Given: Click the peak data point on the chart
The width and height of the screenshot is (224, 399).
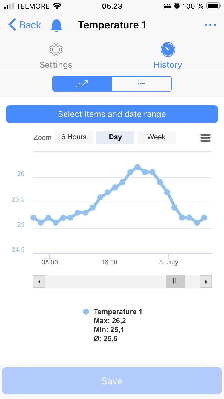Looking at the screenshot, I should coord(137,167).
